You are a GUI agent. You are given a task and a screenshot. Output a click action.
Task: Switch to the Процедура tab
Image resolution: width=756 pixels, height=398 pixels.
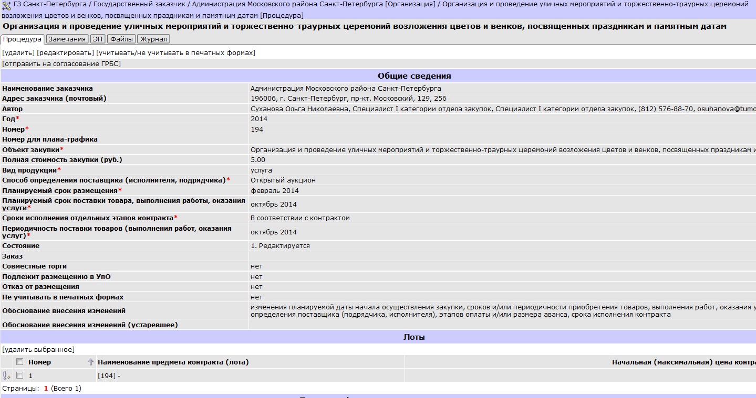coord(22,39)
